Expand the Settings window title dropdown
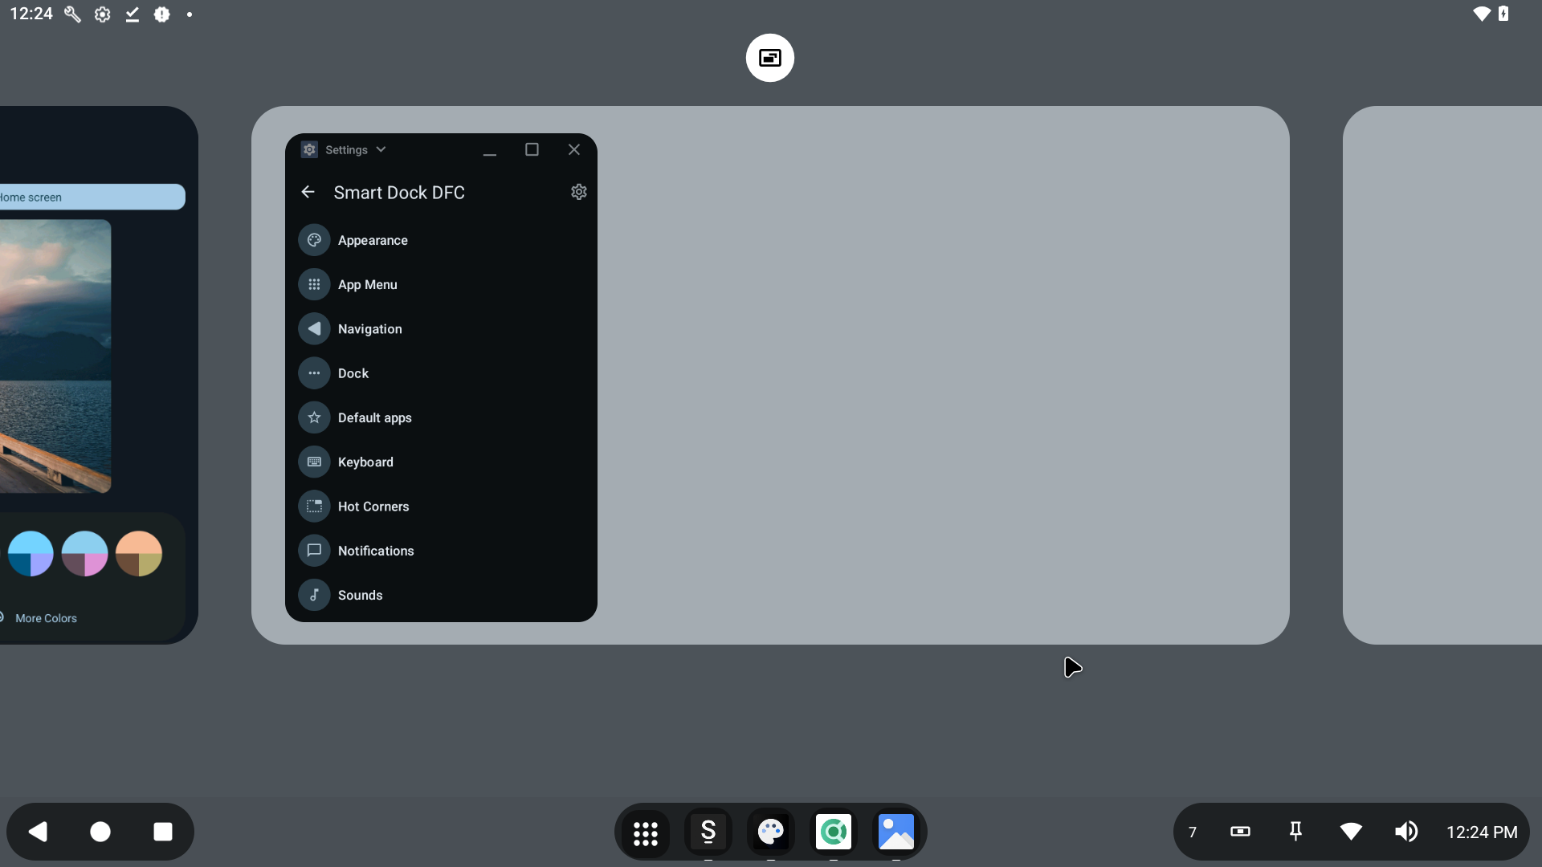Screen dimensions: 1542x867 tap(381, 150)
